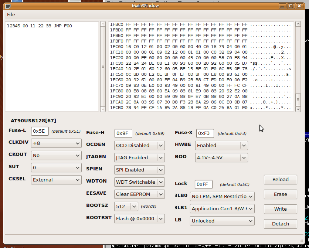
Task: Click the line '12345 00 11 22 33 JMP FOO'
Action: click(x=40, y=26)
